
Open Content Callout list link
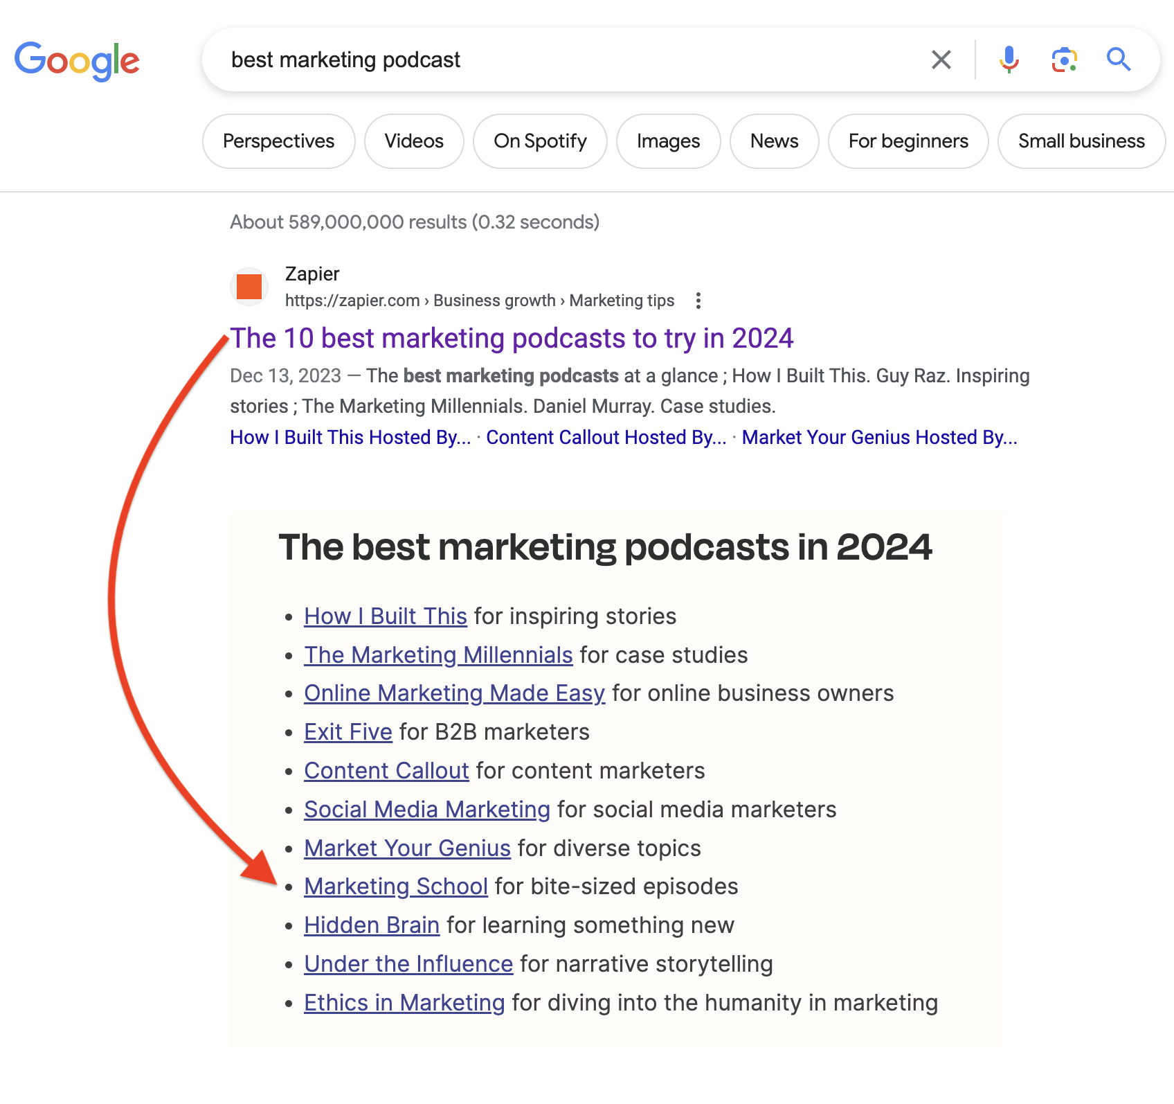pyautogui.click(x=386, y=771)
